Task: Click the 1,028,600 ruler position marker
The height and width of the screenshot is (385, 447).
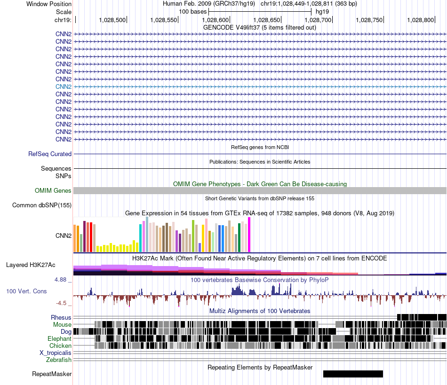Action: [216, 20]
